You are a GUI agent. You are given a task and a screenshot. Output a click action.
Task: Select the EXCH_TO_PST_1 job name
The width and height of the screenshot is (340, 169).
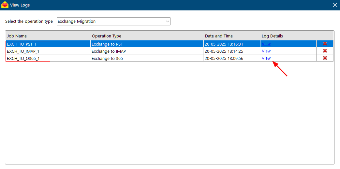22,44
